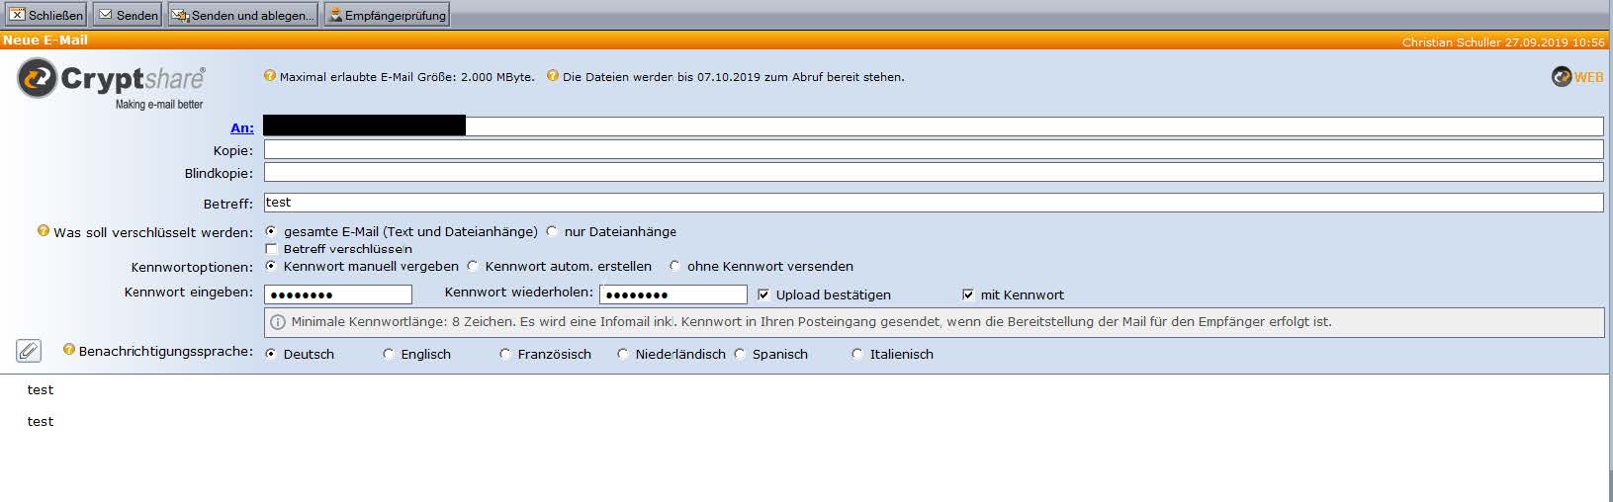
Task: Click 'Senden und ablegen...' button
Action: (242, 15)
